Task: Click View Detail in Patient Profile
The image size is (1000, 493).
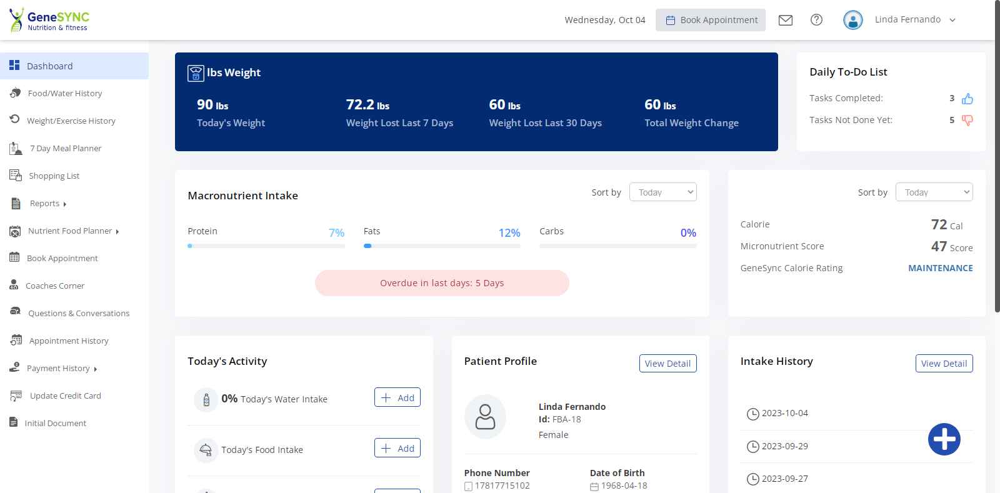Action: click(667, 364)
